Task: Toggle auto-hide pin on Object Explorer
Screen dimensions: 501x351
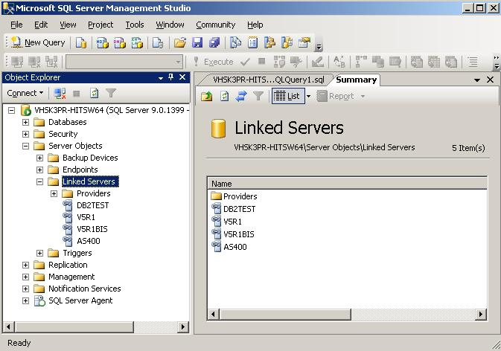Action: (x=171, y=77)
